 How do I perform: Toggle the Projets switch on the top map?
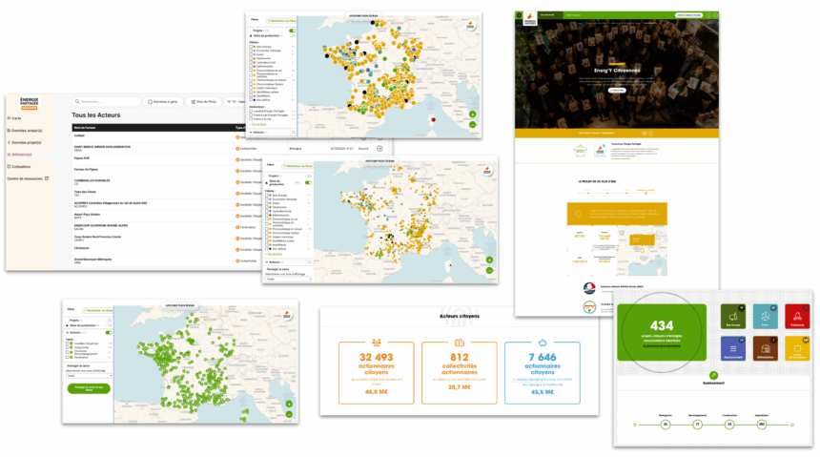(x=292, y=31)
